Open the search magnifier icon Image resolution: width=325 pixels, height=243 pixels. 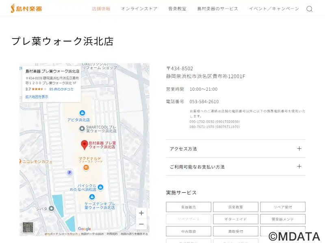pyautogui.click(x=310, y=9)
